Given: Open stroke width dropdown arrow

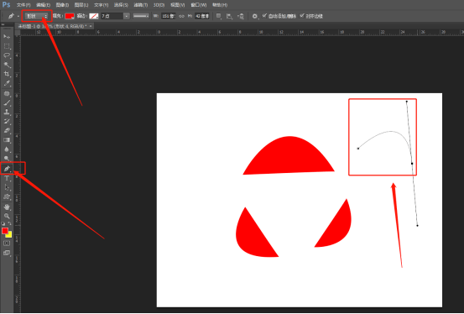Looking at the screenshot, I should pyautogui.click(x=127, y=16).
